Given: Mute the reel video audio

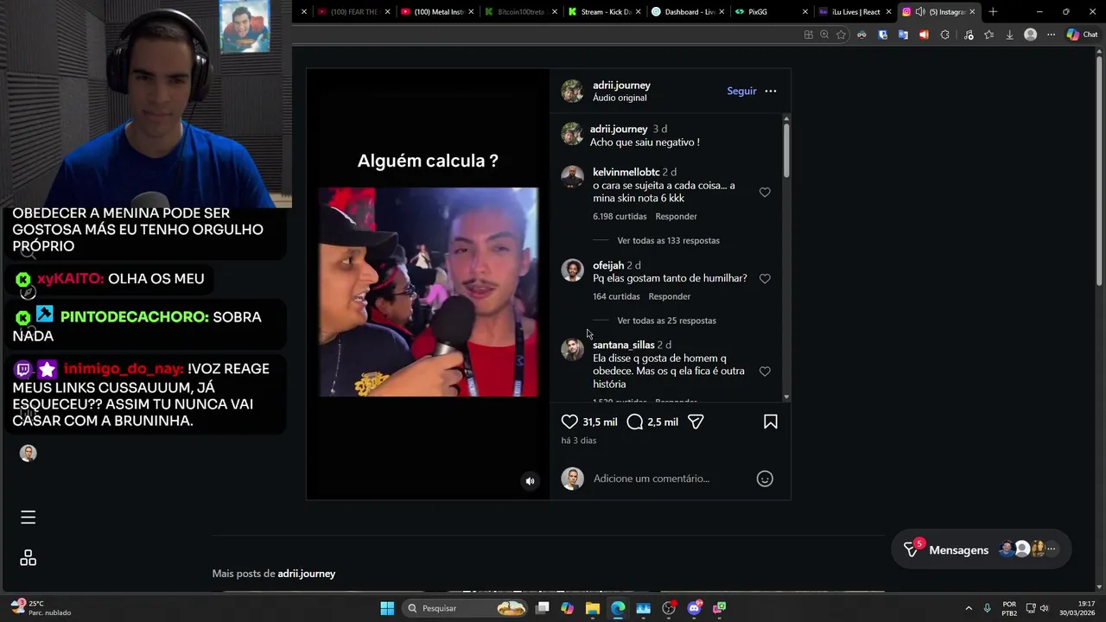Looking at the screenshot, I should 531,481.
